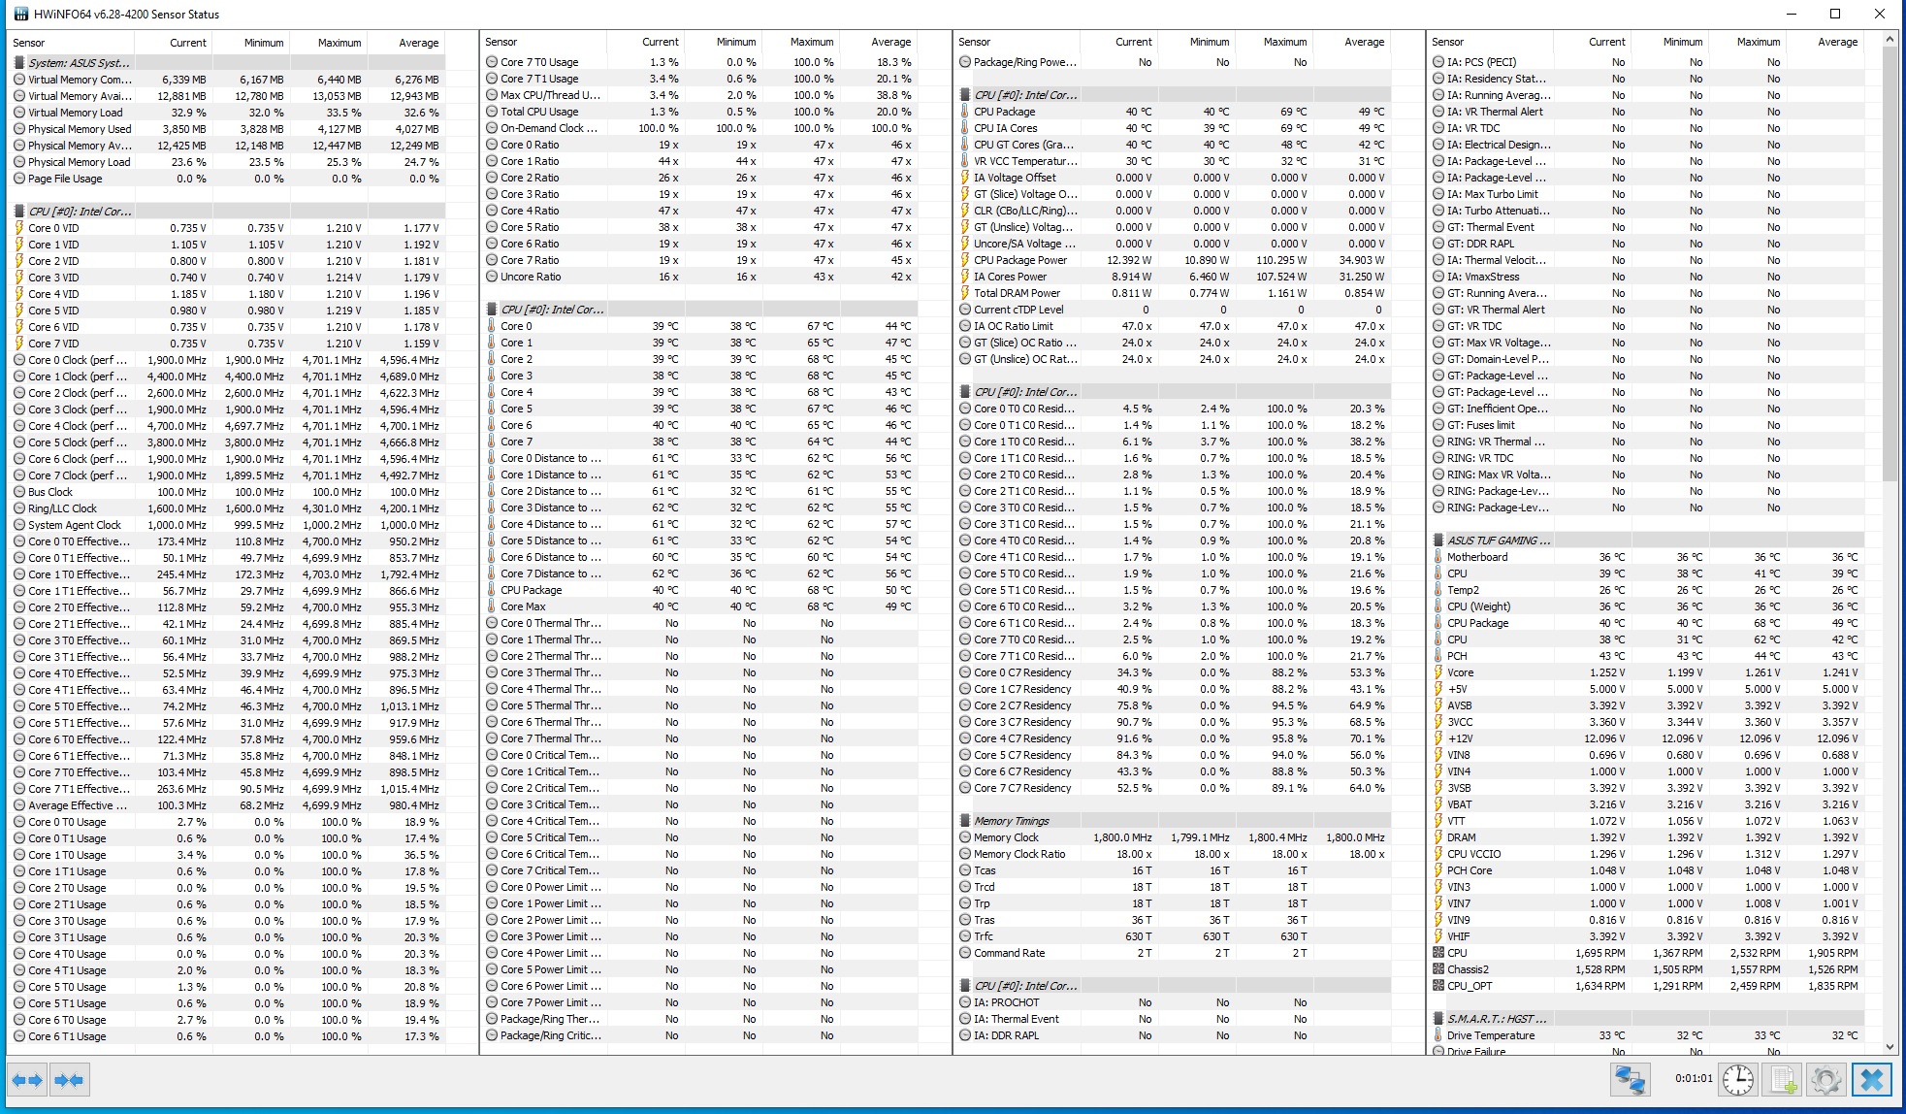
Task: Click the lightning icon beside IA Voltage Offset
Action: coord(965,178)
